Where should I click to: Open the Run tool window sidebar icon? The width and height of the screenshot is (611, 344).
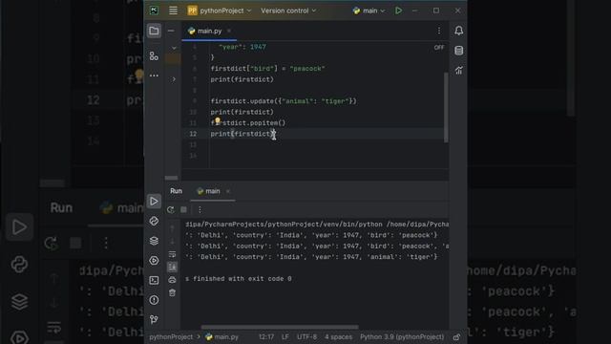pyautogui.click(x=154, y=202)
